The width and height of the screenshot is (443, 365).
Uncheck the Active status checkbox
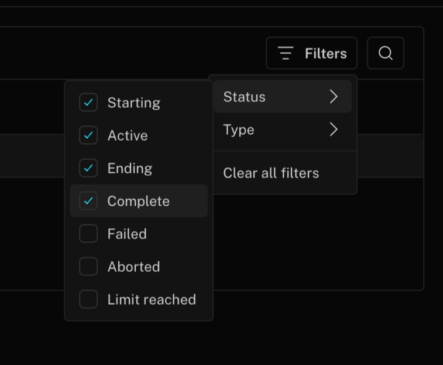88,135
